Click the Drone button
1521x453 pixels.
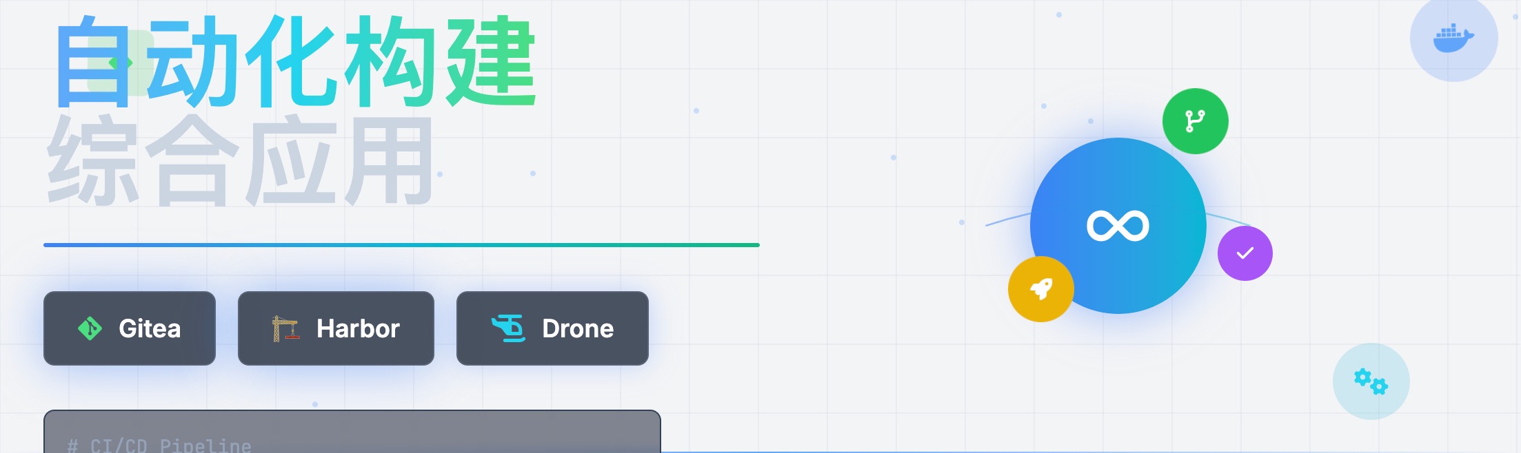pos(552,328)
